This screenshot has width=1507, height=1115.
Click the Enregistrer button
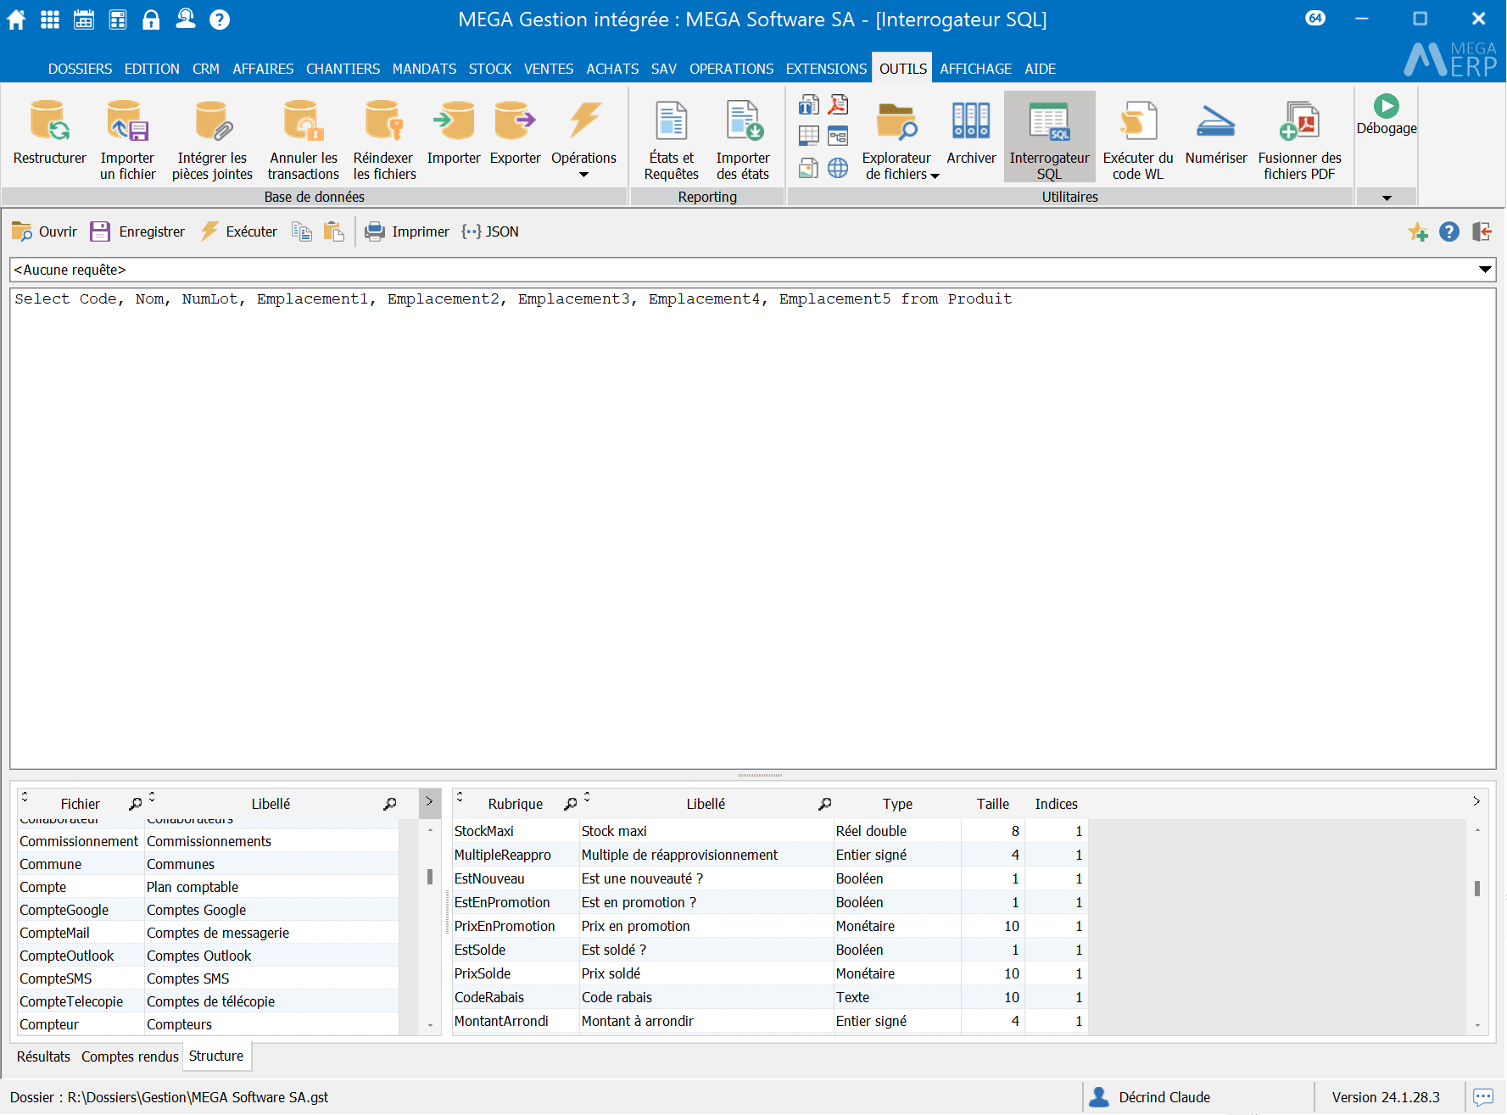(137, 231)
